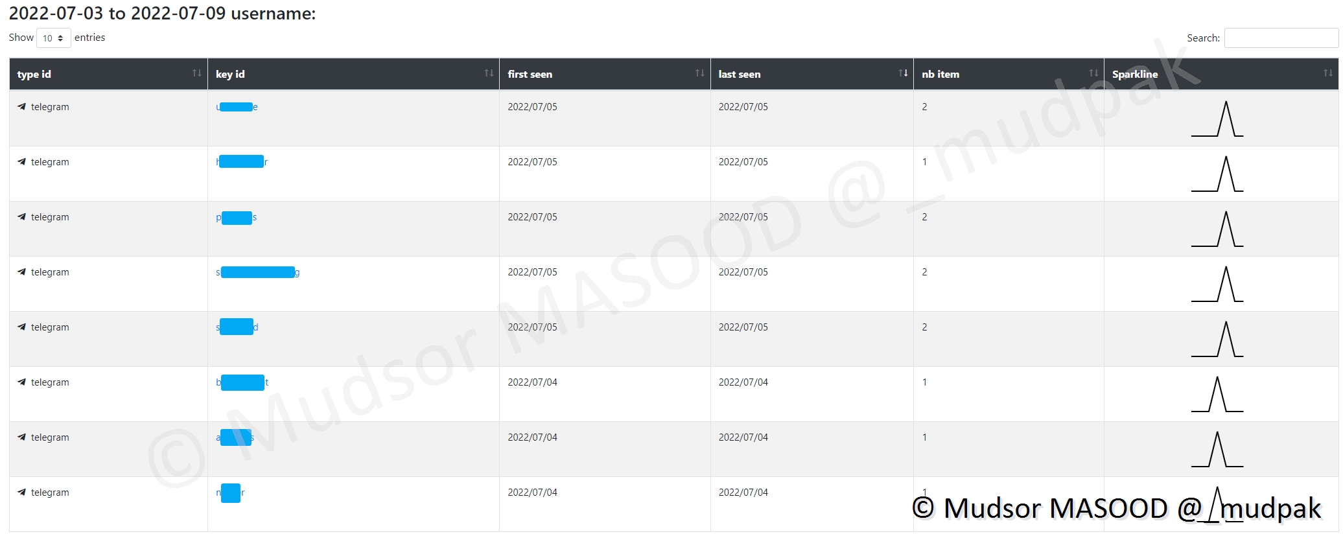Viewport: 1343px width, 534px height.
Task: Open the third row's key id link
Action: (236, 217)
